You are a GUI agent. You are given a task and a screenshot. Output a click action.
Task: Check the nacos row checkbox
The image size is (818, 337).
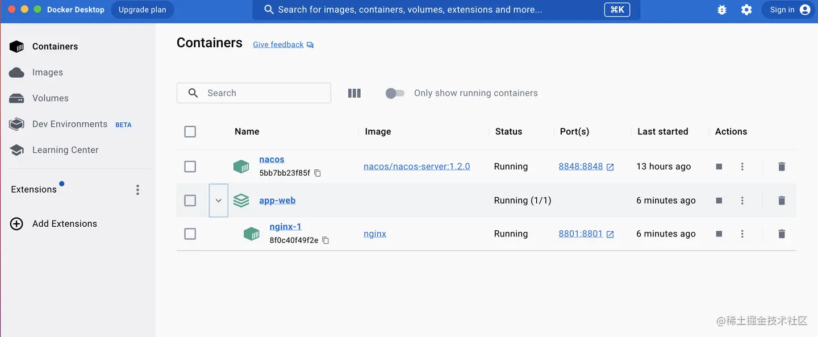[190, 167]
